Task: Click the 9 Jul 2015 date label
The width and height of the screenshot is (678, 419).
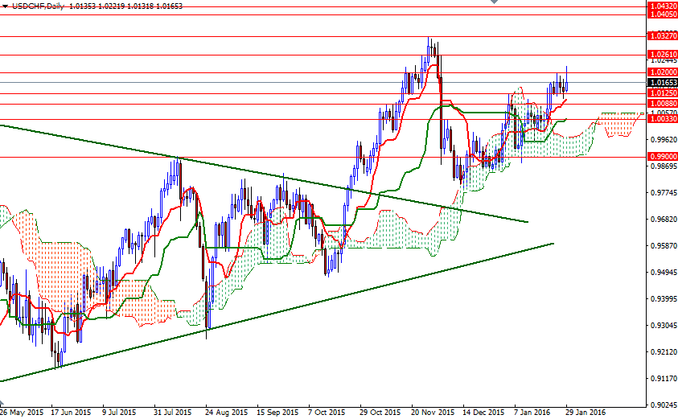Action: pyautogui.click(x=119, y=412)
